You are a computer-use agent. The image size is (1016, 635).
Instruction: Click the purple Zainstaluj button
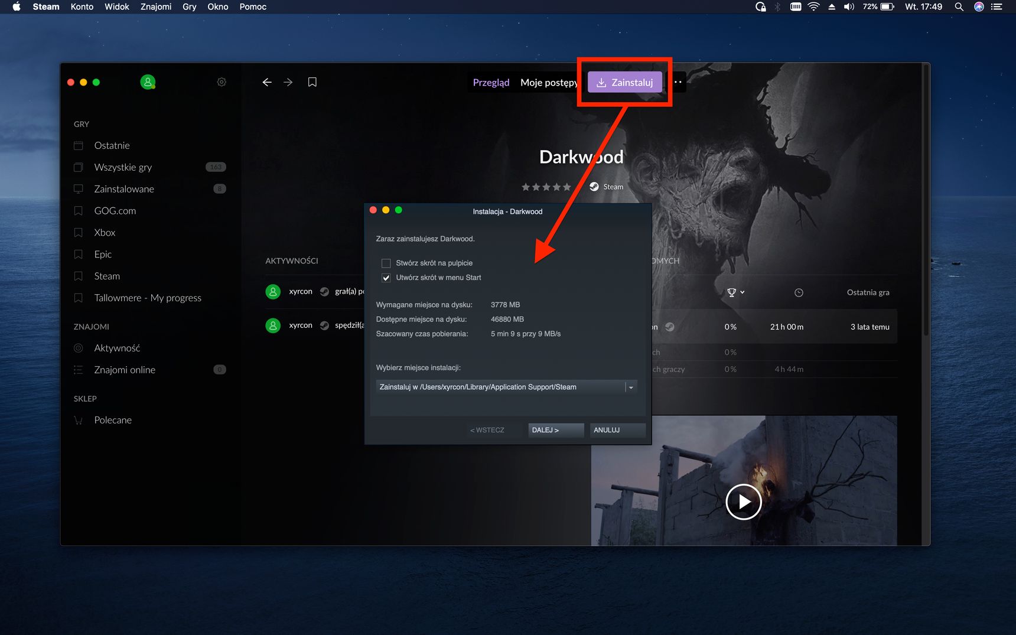[624, 82]
